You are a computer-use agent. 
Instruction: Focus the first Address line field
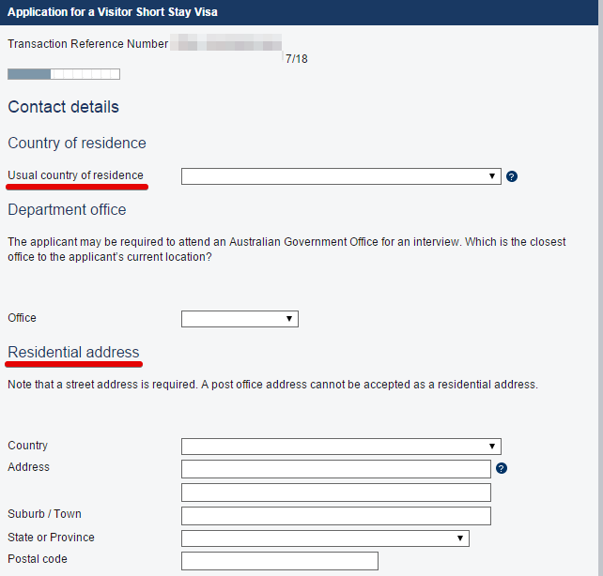coord(335,469)
